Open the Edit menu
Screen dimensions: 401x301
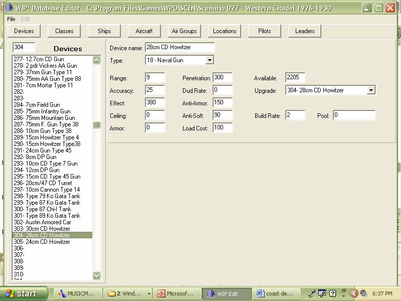coord(26,19)
